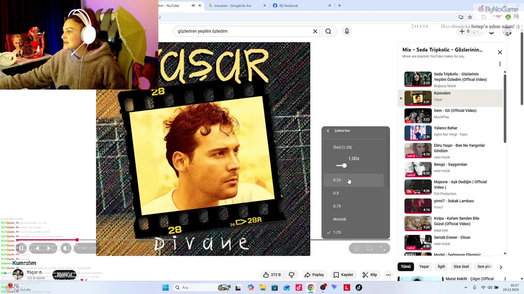Select Normal playback speed
The image size is (524, 294).
354,219
